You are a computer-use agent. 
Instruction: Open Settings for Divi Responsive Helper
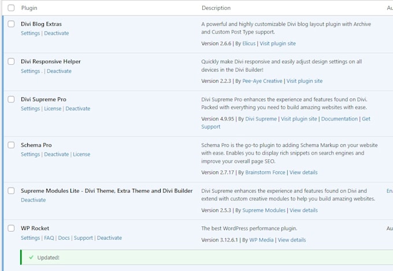point(30,71)
